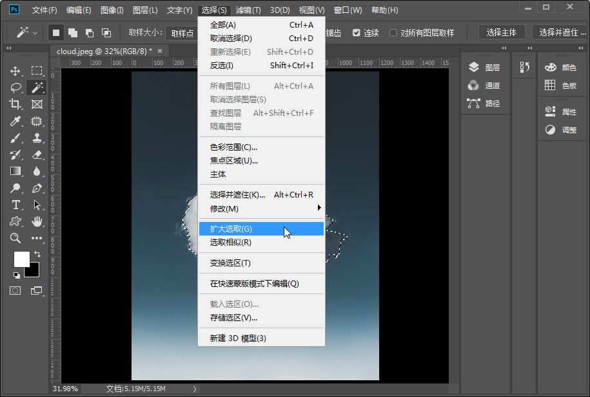This screenshot has height=397, width=590.
Task: Select the Magic Wand tool in toolbox
Action: coord(37,88)
